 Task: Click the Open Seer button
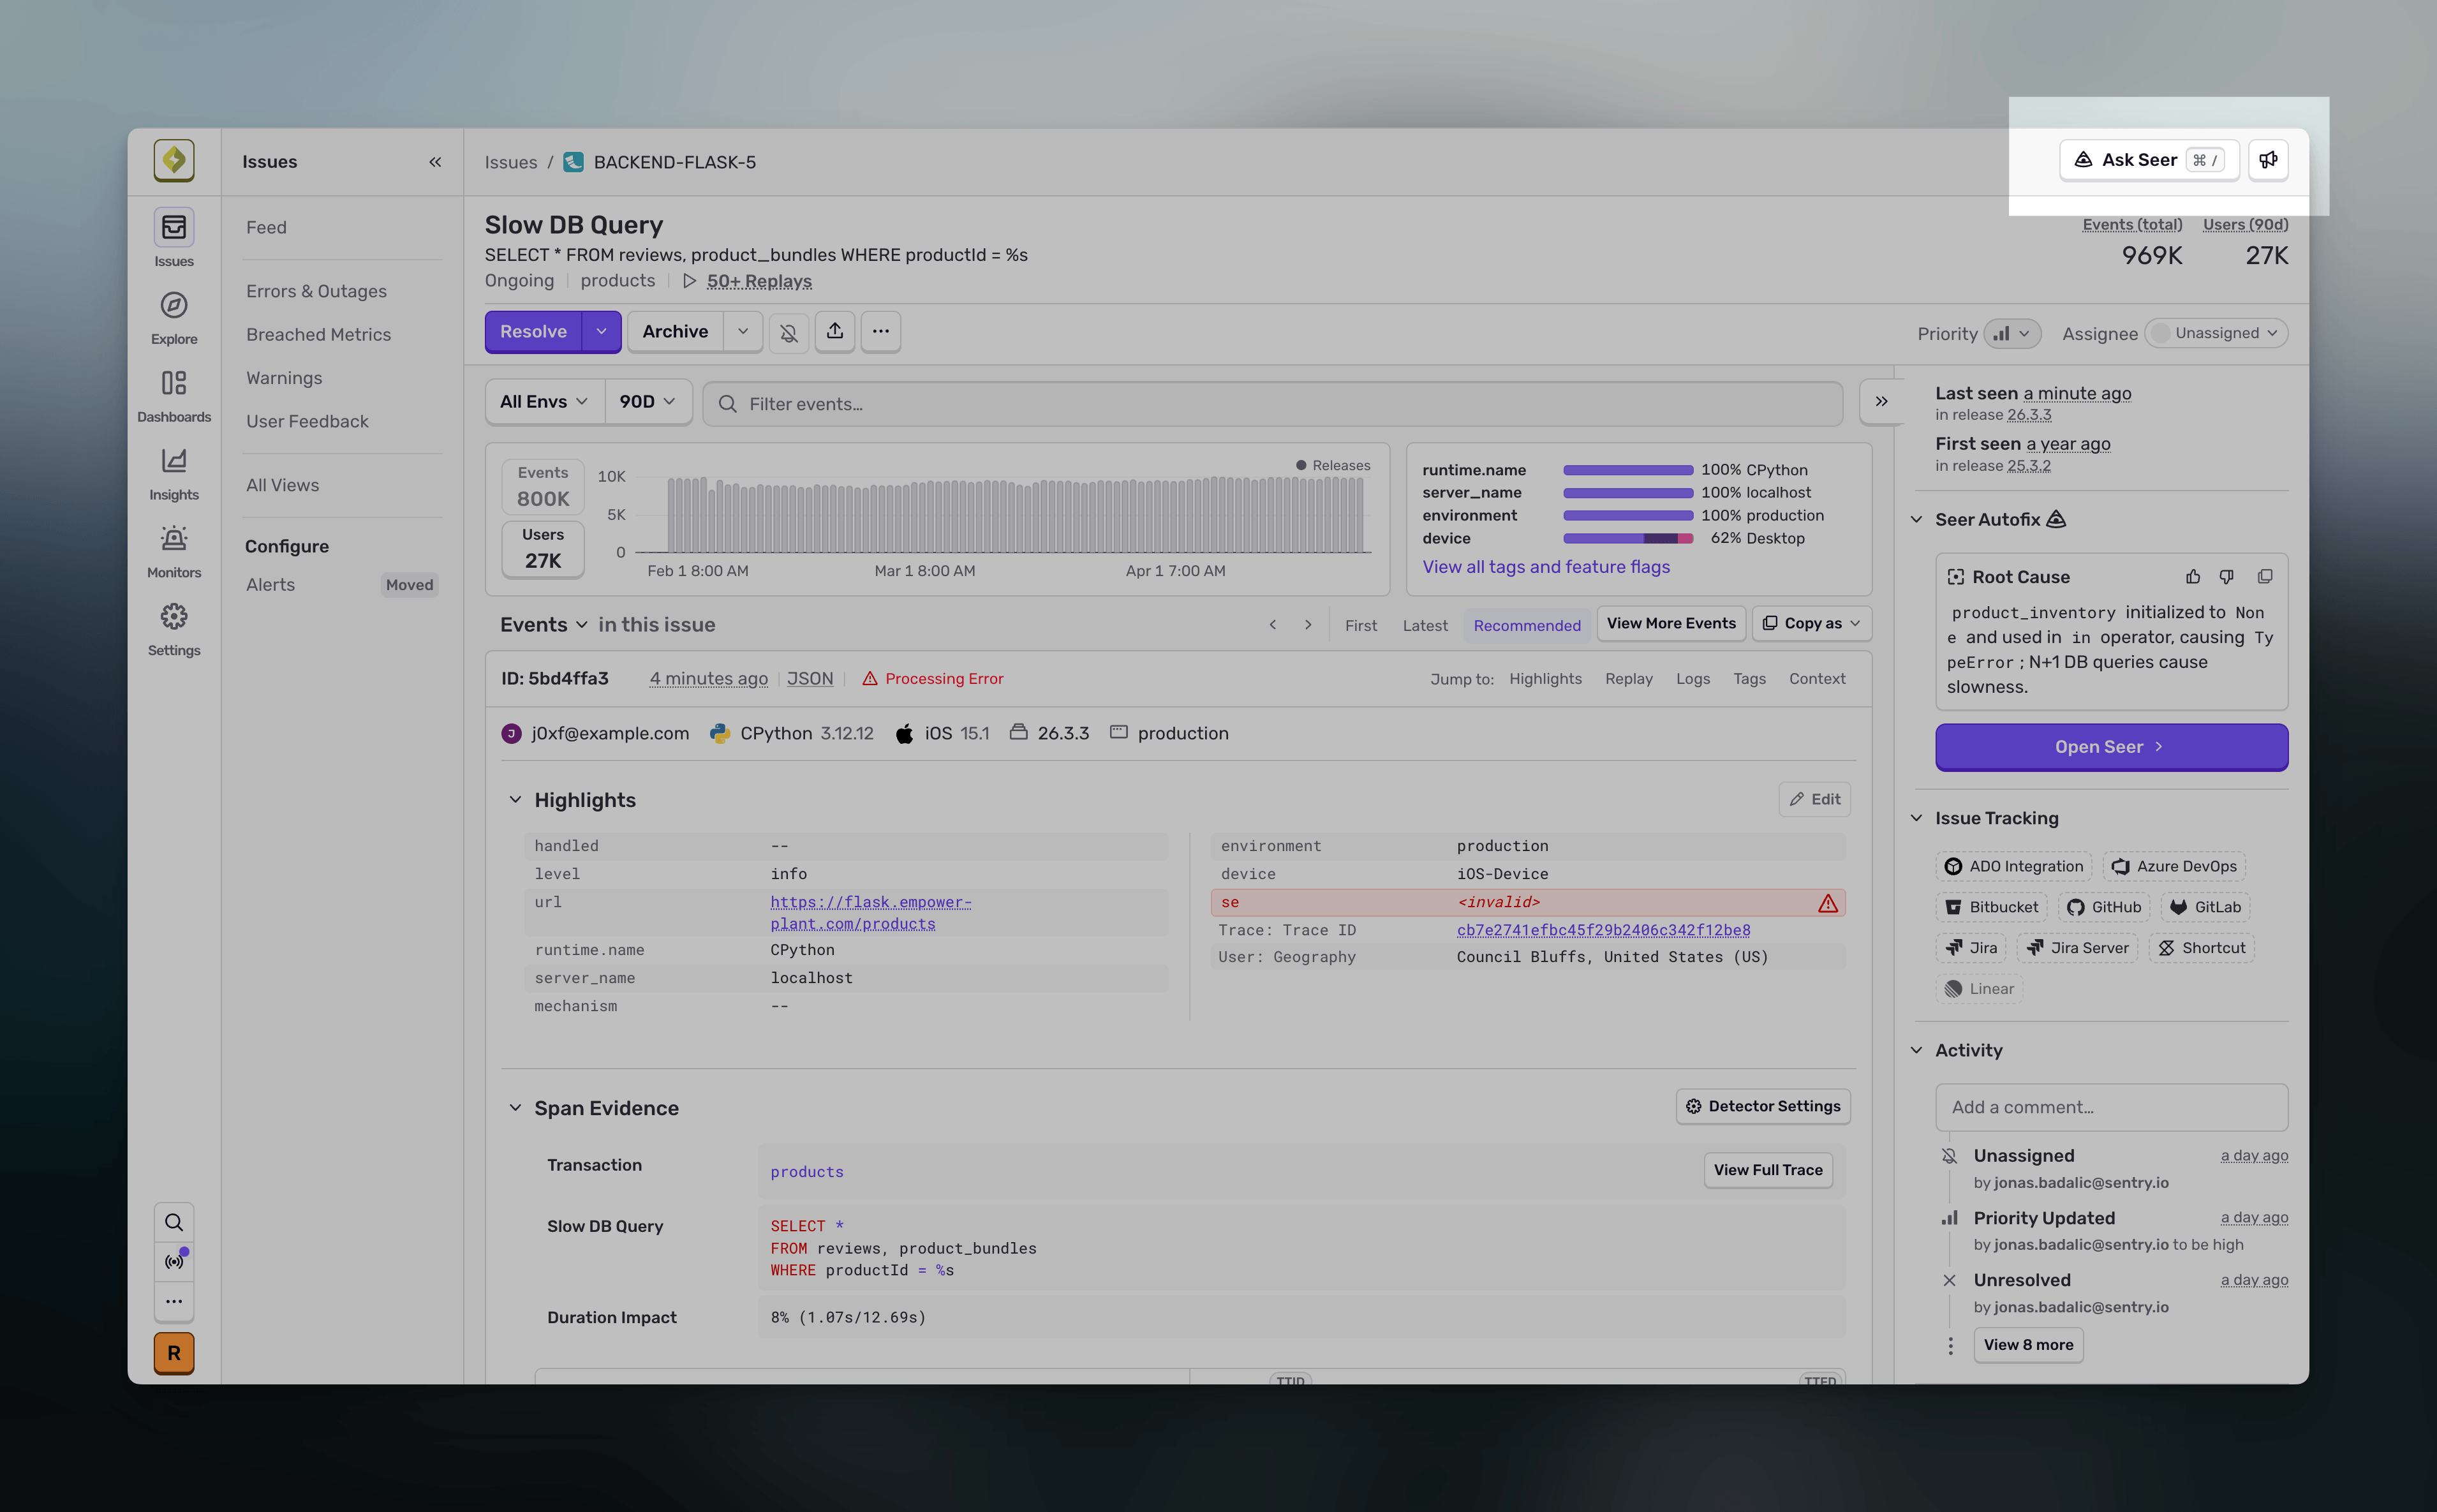point(2111,746)
